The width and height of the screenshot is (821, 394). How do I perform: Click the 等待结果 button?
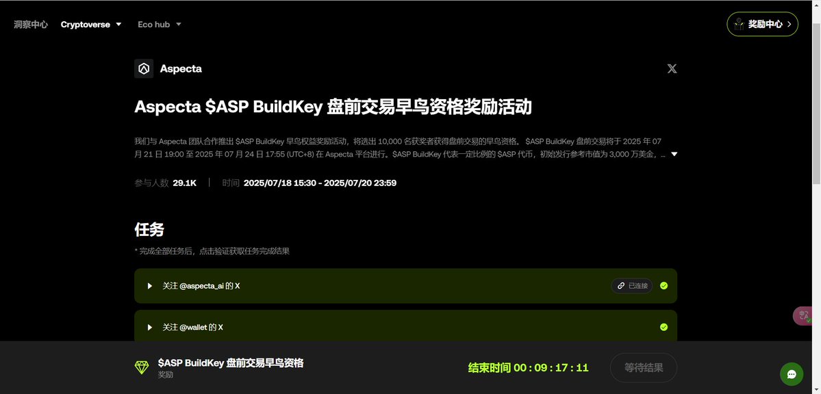pos(644,368)
